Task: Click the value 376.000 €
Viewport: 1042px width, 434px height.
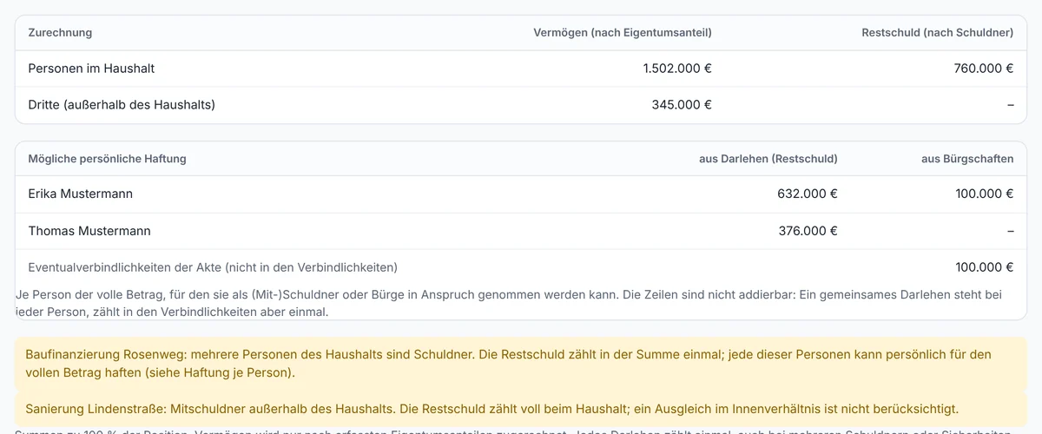Action: 808,231
